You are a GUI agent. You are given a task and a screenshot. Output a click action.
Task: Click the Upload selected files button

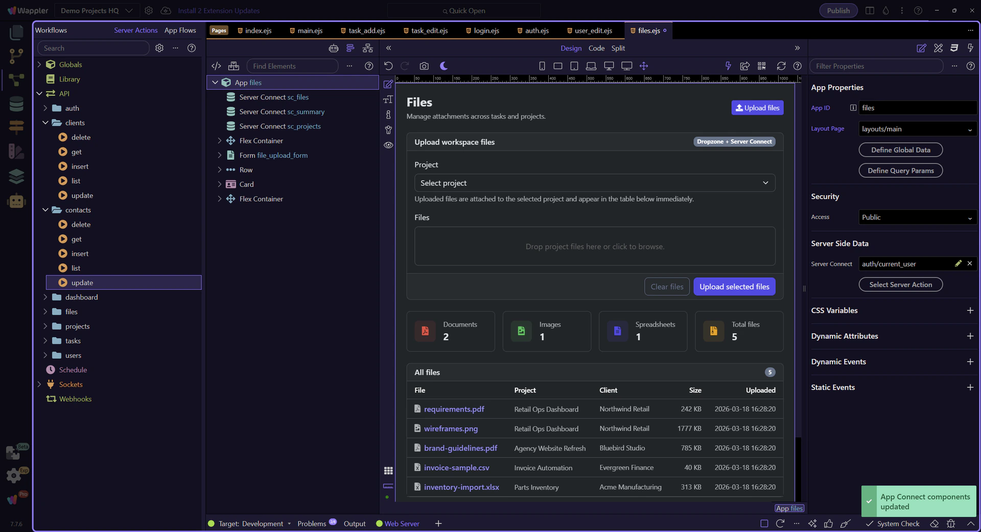coord(734,287)
